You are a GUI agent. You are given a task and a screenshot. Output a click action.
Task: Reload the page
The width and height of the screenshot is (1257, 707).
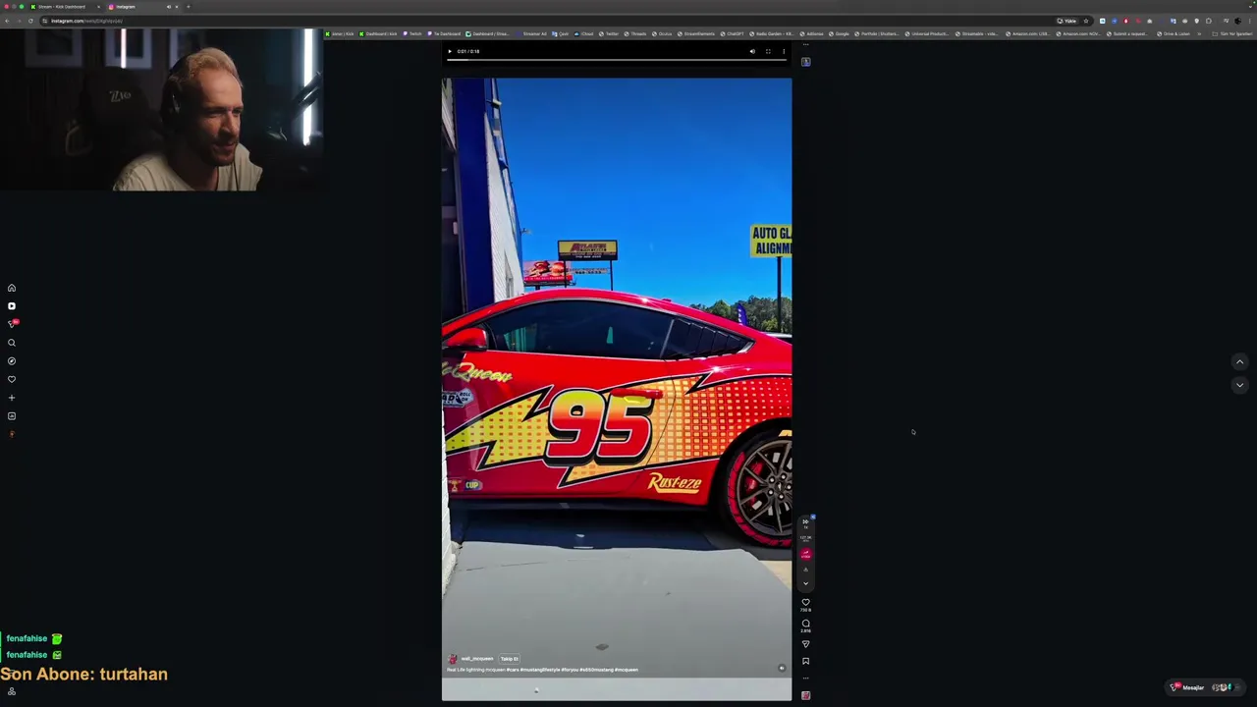point(30,21)
